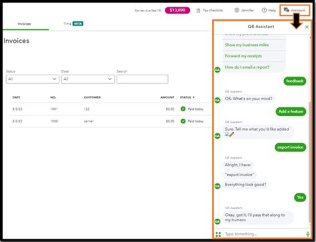Click the 'Paid today' status for invoice 1001
The image size is (316, 242).
tap(195, 109)
